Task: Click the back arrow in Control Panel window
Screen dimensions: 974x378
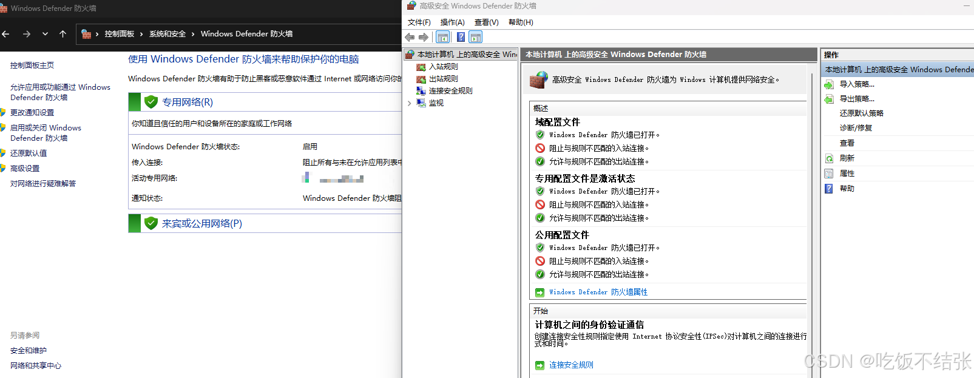Action: tap(5, 34)
